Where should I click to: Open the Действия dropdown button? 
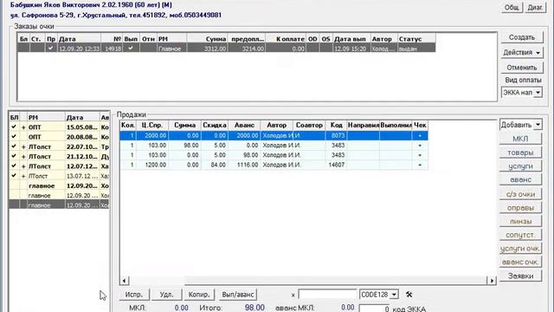pyautogui.click(x=522, y=52)
